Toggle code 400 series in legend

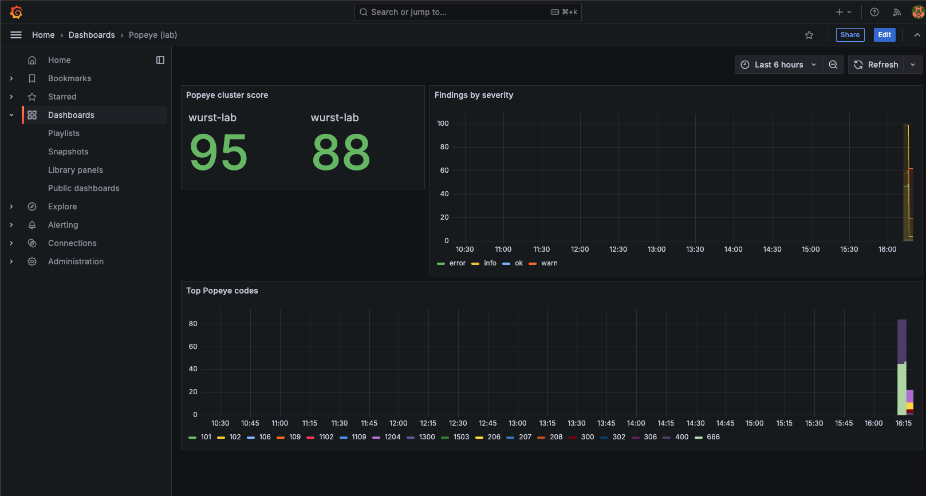[x=681, y=437]
